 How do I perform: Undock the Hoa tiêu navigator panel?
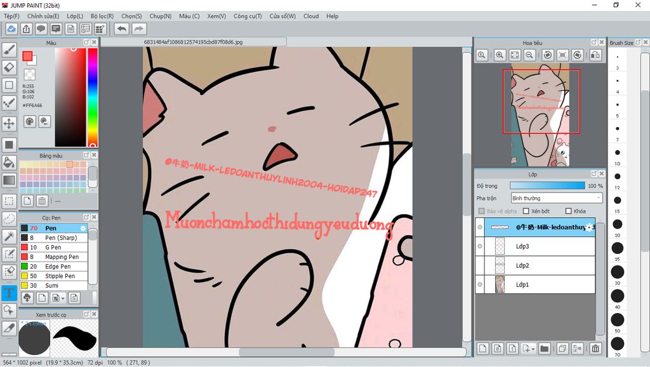(x=594, y=43)
